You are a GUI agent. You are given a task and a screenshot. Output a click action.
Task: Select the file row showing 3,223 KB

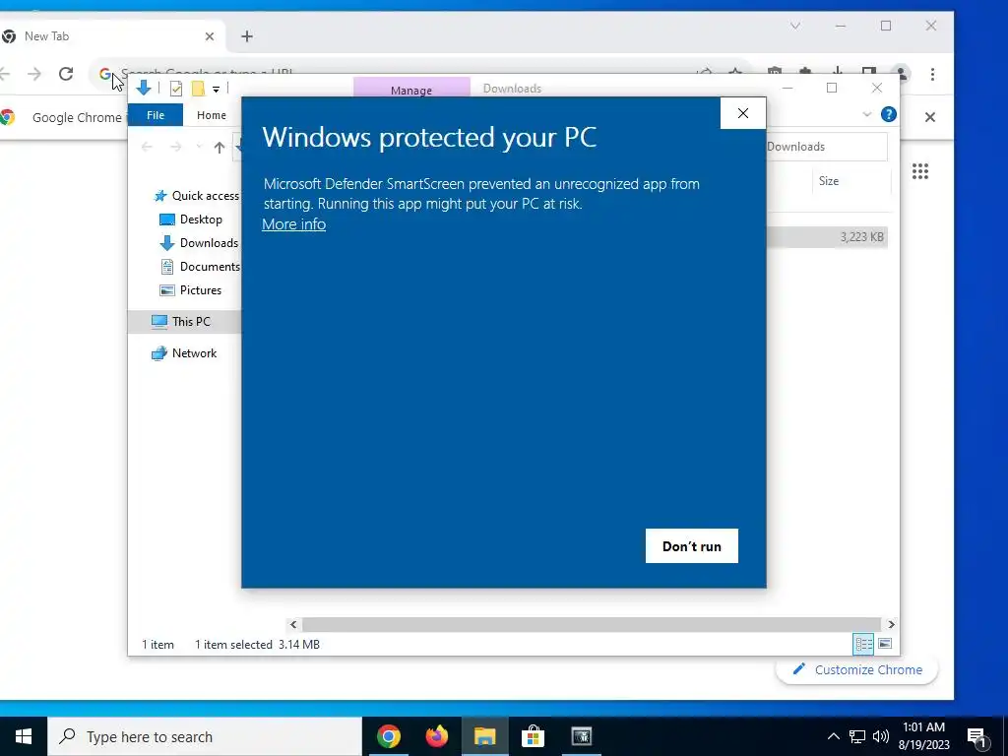point(827,237)
